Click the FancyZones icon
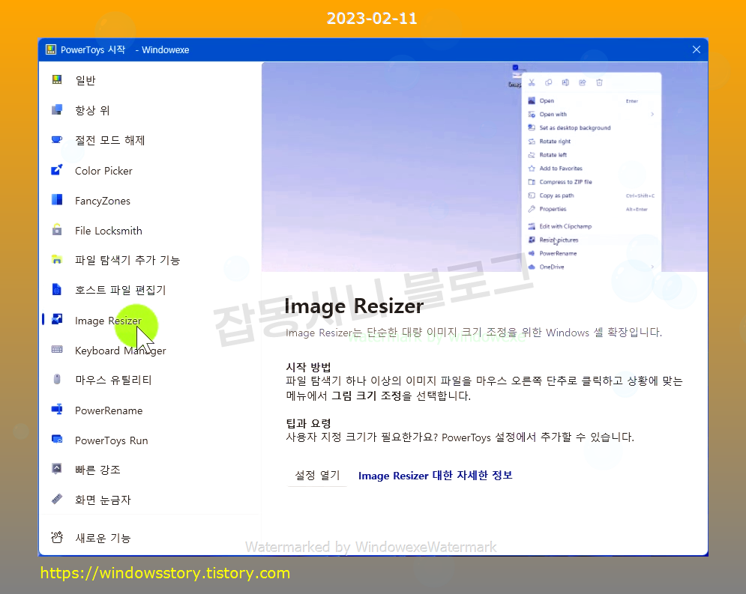The height and width of the screenshot is (594, 746). click(x=57, y=200)
